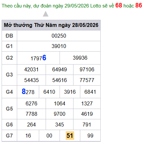This screenshot has height=143, width=146.
Task: Click G2 number 39936
Action: tap(80, 58)
